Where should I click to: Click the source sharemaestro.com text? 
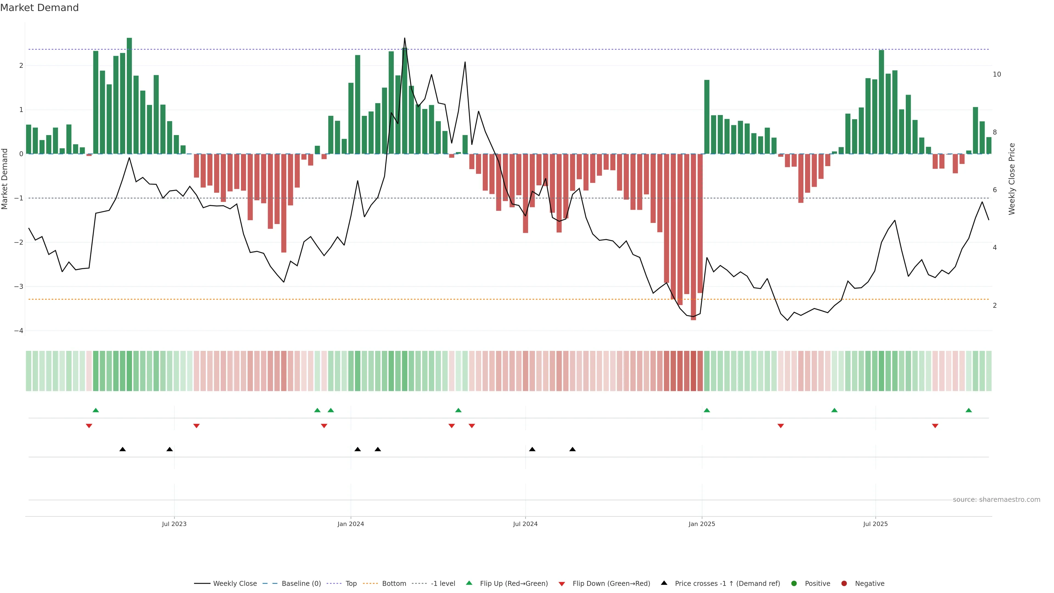click(x=996, y=500)
